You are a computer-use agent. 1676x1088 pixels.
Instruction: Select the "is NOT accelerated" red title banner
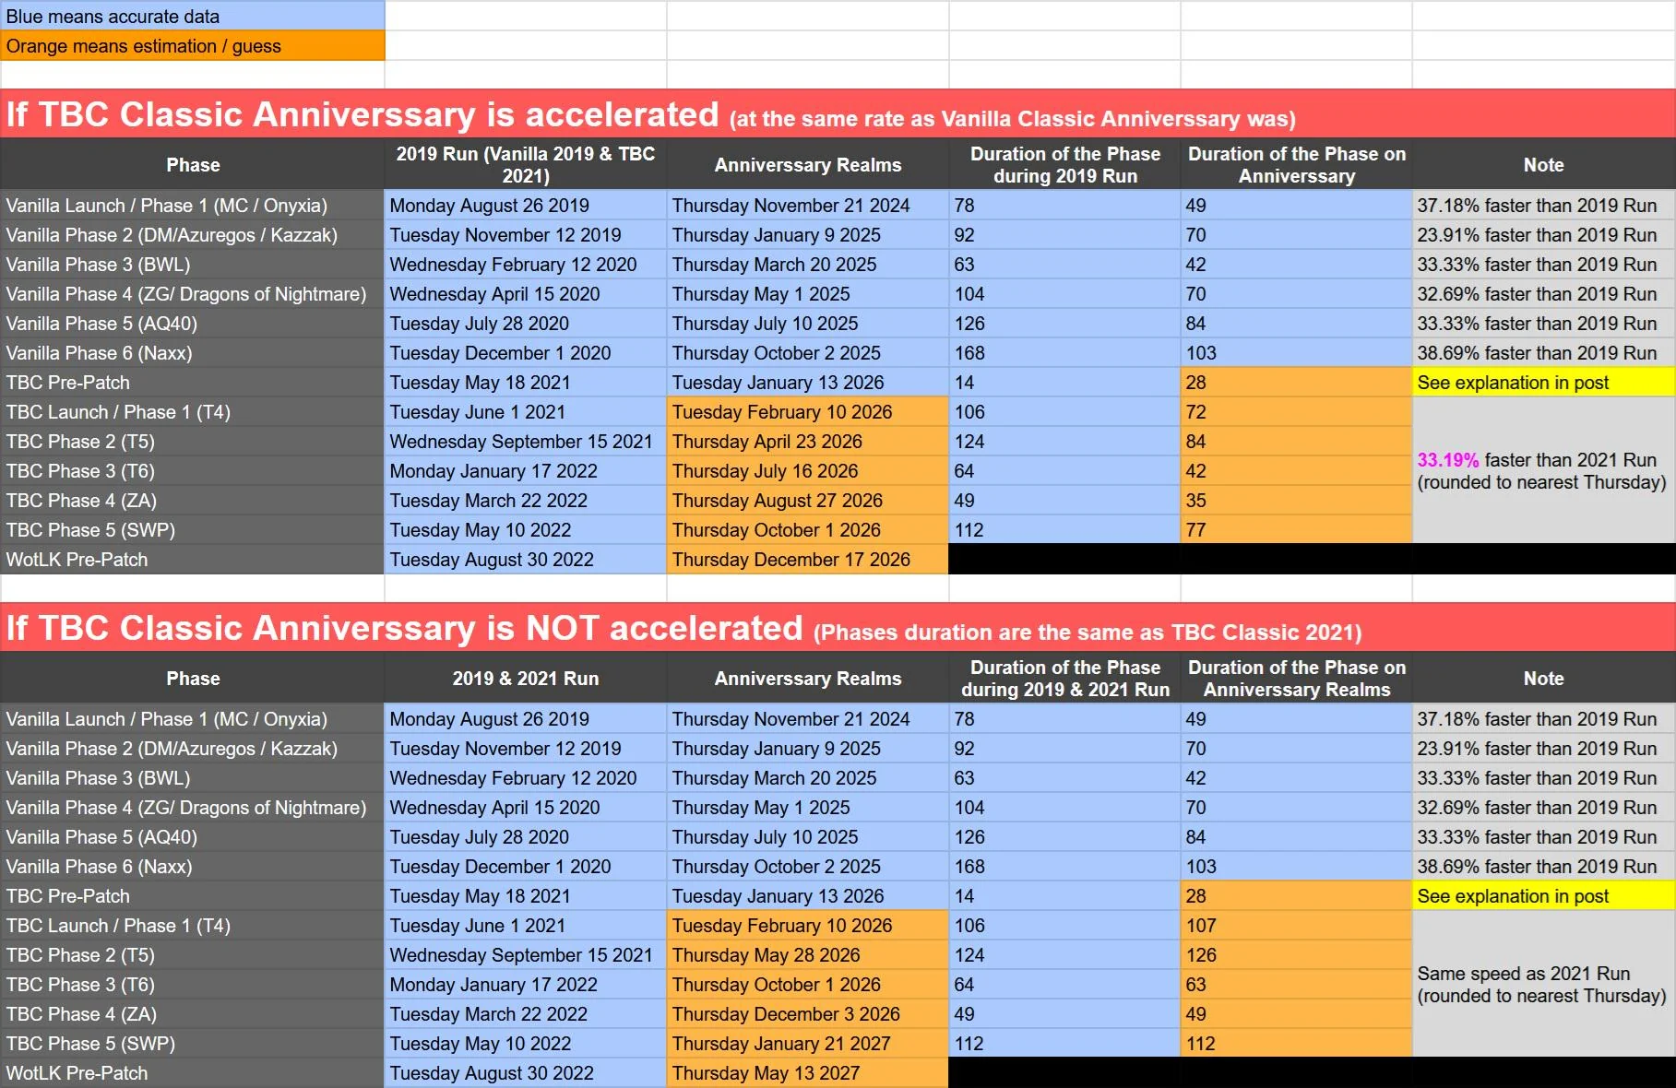pyautogui.click(x=838, y=628)
